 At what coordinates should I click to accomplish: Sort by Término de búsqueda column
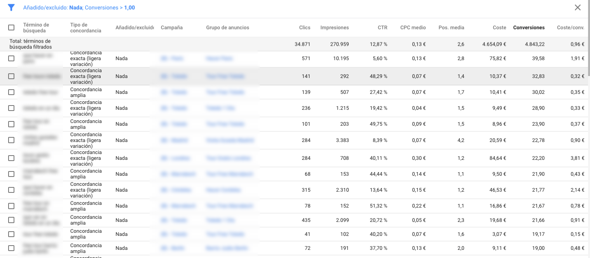click(36, 28)
